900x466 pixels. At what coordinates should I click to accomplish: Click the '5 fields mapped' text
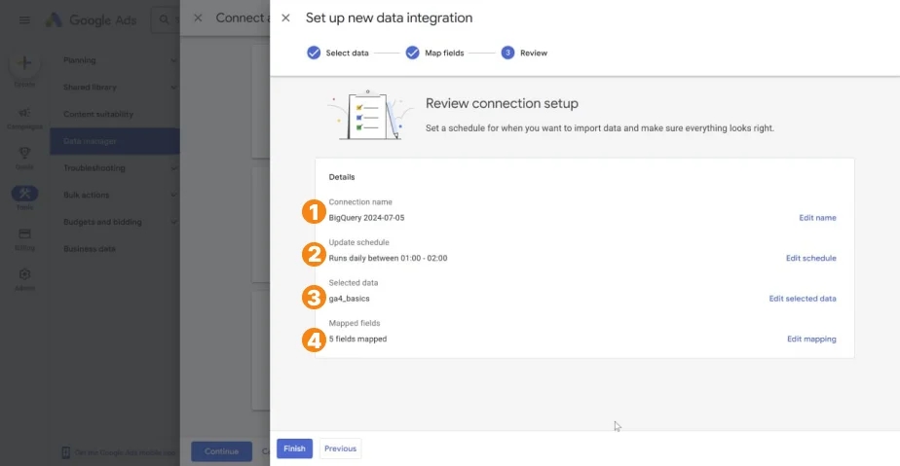[357, 339]
